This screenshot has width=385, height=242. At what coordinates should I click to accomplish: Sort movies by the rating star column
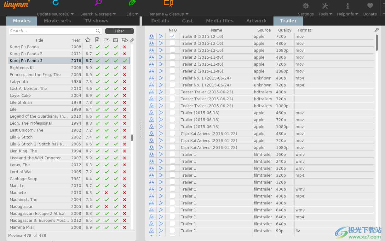(x=88, y=40)
